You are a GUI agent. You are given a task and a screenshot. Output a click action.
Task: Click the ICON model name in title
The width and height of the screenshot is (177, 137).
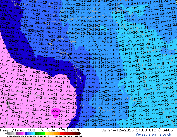pos(75,130)
